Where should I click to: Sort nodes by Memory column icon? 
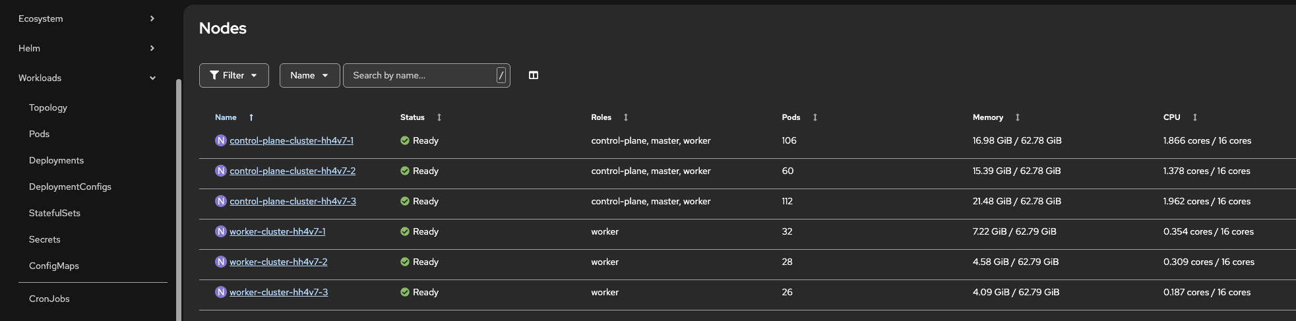tap(1018, 117)
